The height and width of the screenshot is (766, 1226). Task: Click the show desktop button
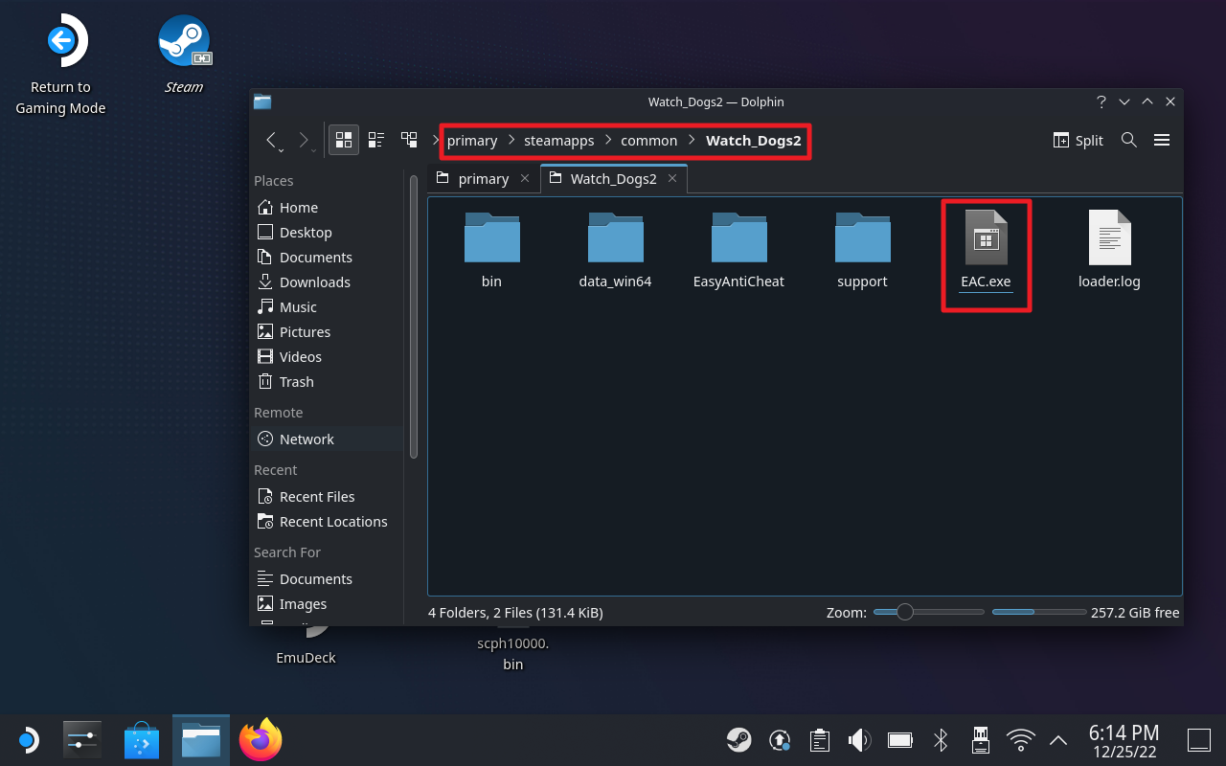1199,739
